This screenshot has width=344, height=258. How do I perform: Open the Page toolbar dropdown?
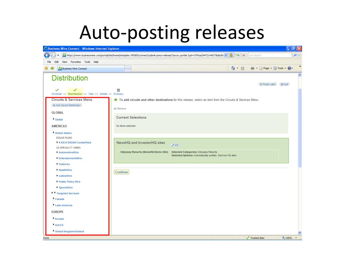(x=265, y=68)
